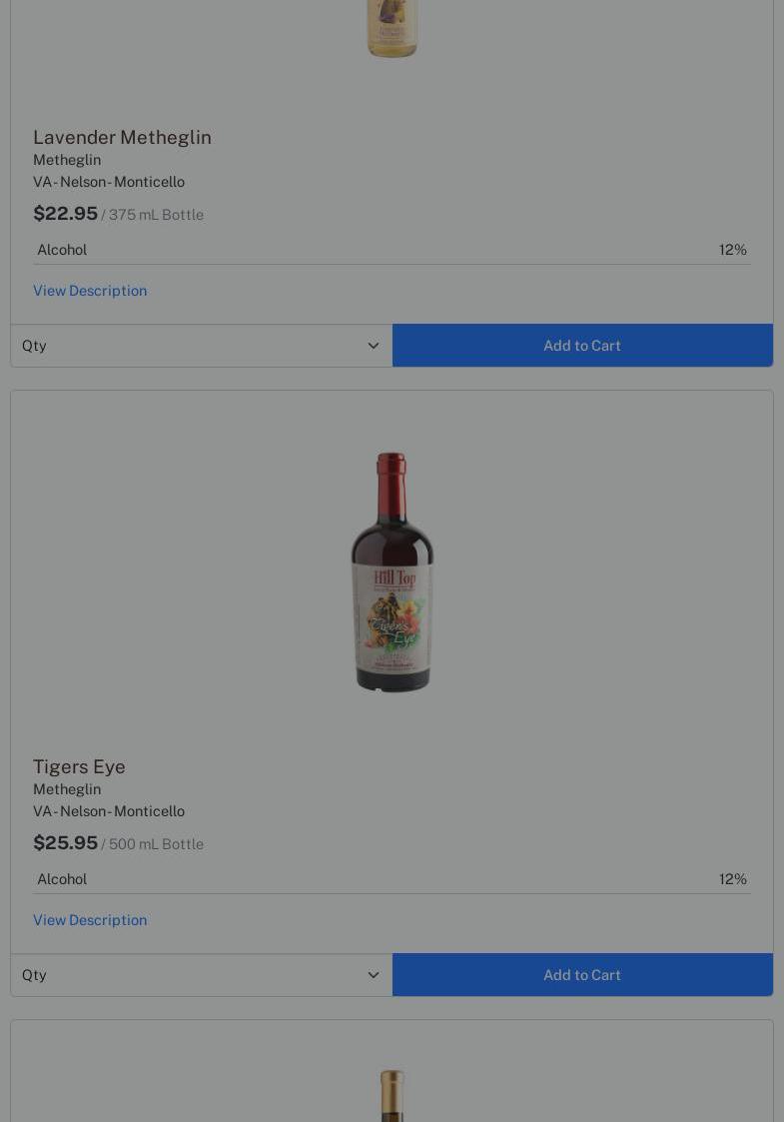
Task: Click the 500 mL Bottle size label
Action: [156, 844]
